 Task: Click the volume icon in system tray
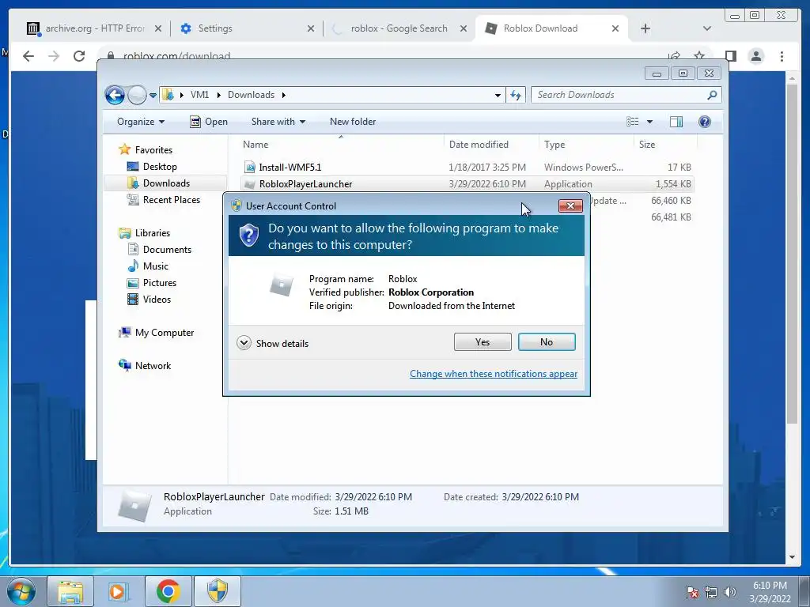[x=730, y=592]
